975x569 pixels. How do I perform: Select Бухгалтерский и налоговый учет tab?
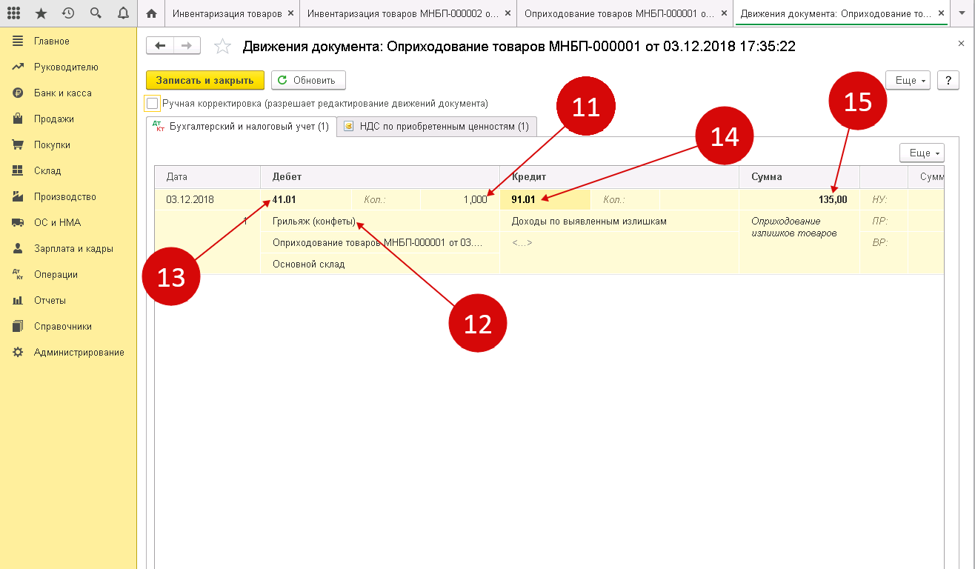click(242, 127)
